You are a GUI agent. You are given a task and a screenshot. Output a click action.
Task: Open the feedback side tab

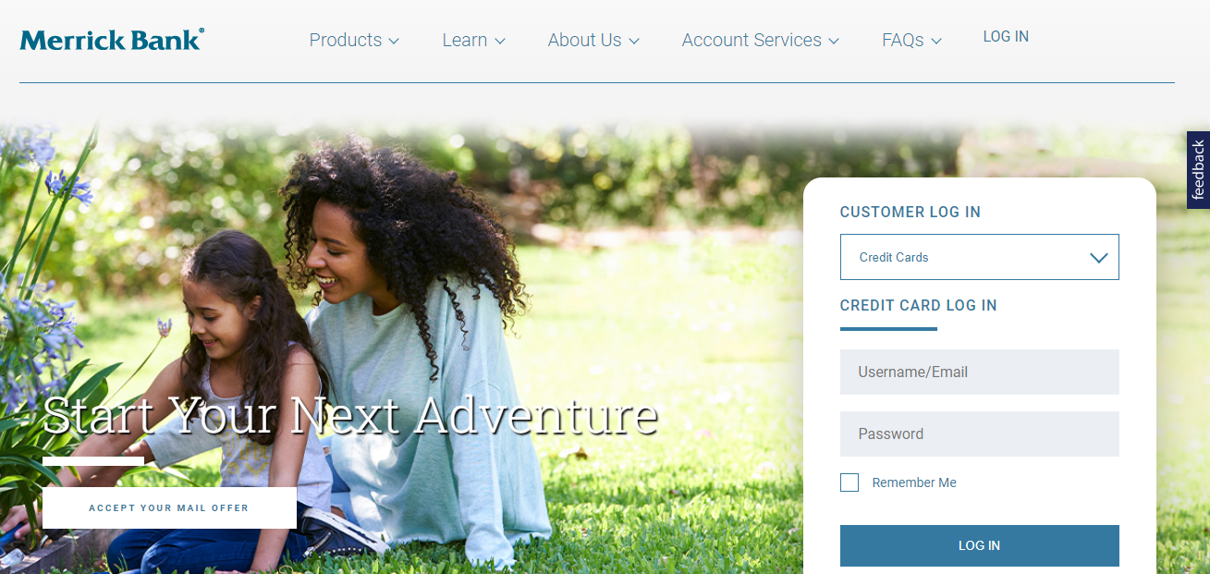pyautogui.click(x=1198, y=170)
